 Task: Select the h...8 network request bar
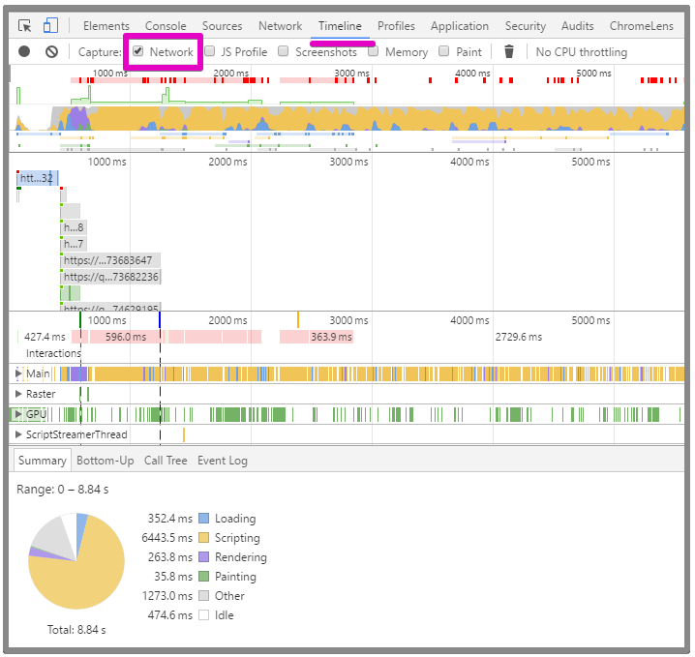click(x=74, y=227)
